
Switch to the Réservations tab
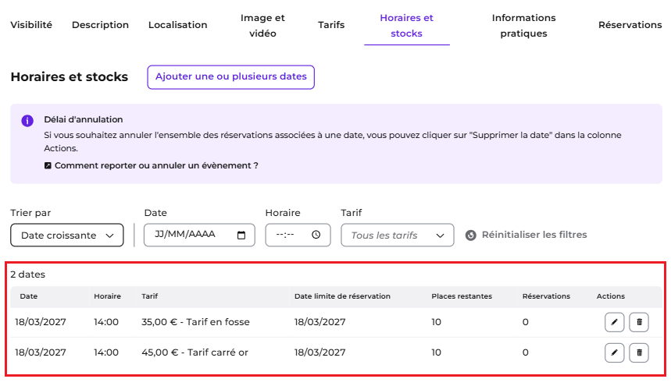[x=630, y=25]
